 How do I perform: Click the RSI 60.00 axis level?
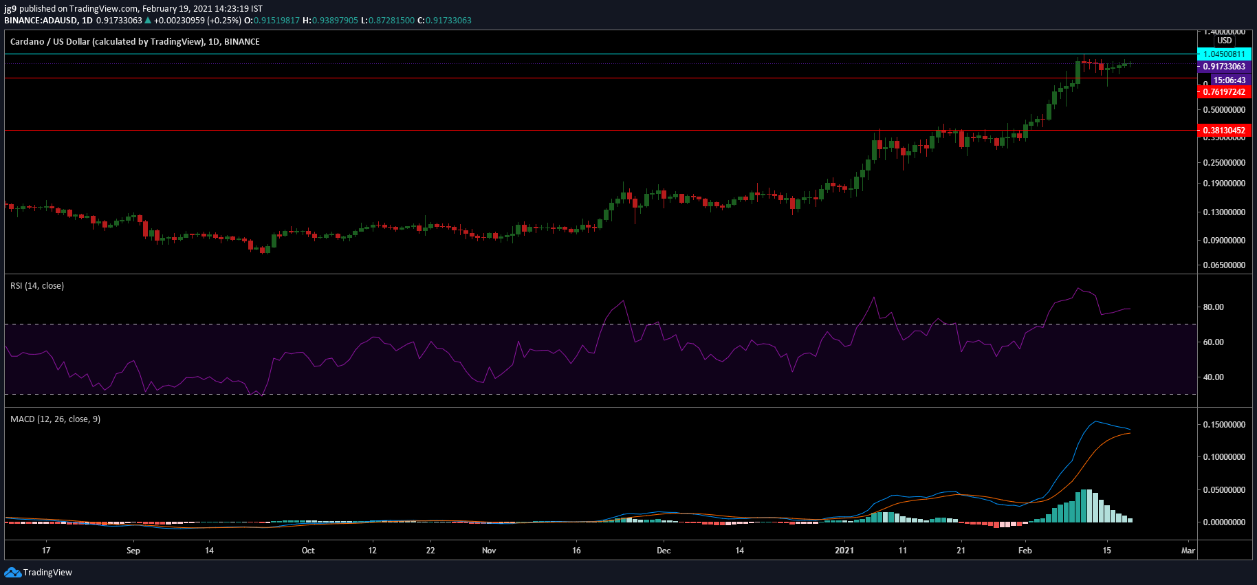coord(1213,342)
